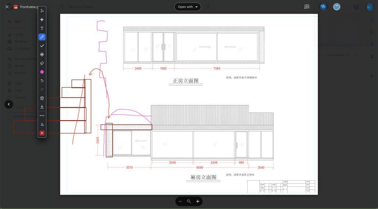
Task: Select the eraser tool
Action: tap(42, 63)
